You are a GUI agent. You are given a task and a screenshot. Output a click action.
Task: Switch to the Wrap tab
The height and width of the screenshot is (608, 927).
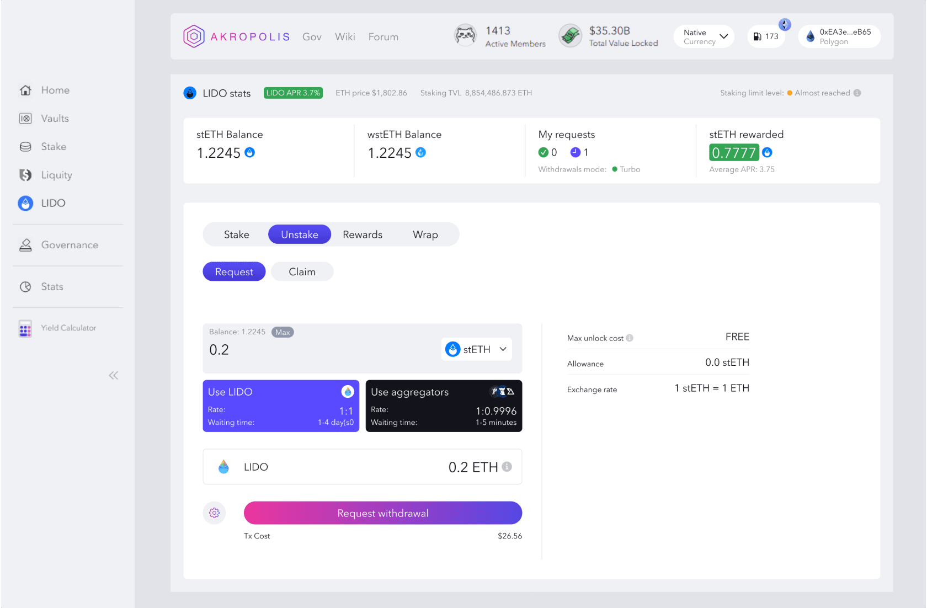(x=425, y=234)
